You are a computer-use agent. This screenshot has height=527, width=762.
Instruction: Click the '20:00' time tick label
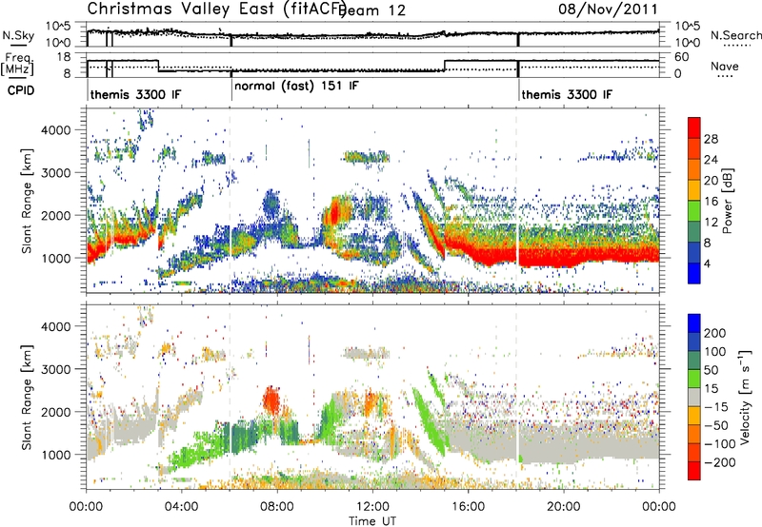563,507
